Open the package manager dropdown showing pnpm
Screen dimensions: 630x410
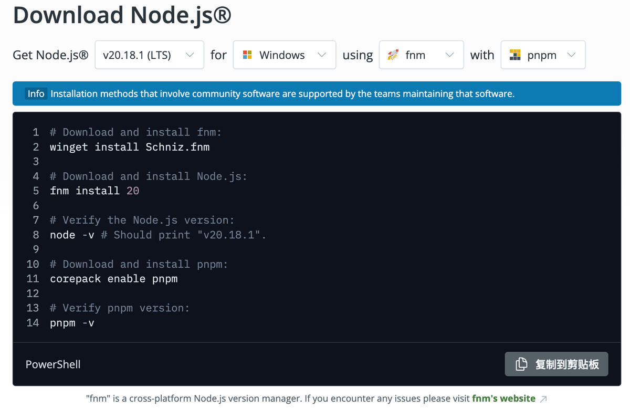(543, 54)
